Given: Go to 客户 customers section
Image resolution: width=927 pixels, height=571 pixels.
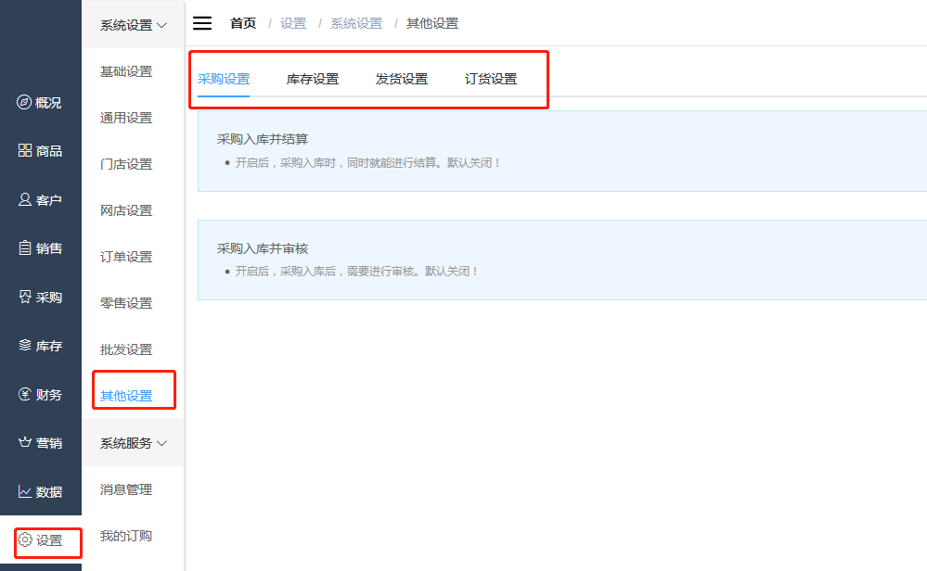Looking at the screenshot, I should click(x=40, y=200).
